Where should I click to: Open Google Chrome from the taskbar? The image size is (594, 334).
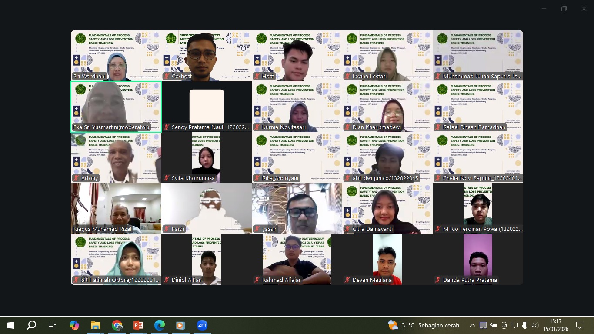[117, 325]
